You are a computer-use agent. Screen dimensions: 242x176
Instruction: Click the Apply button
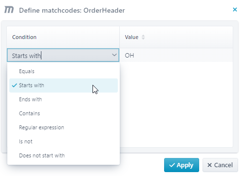click(182, 165)
